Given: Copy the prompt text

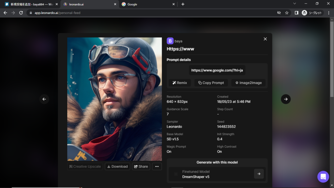Looking at the screenshot, I should tap(211, 83).
